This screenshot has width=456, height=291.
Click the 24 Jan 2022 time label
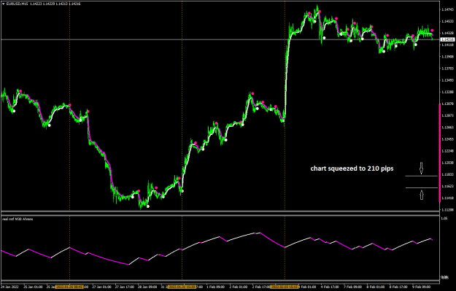coord(10,287)
